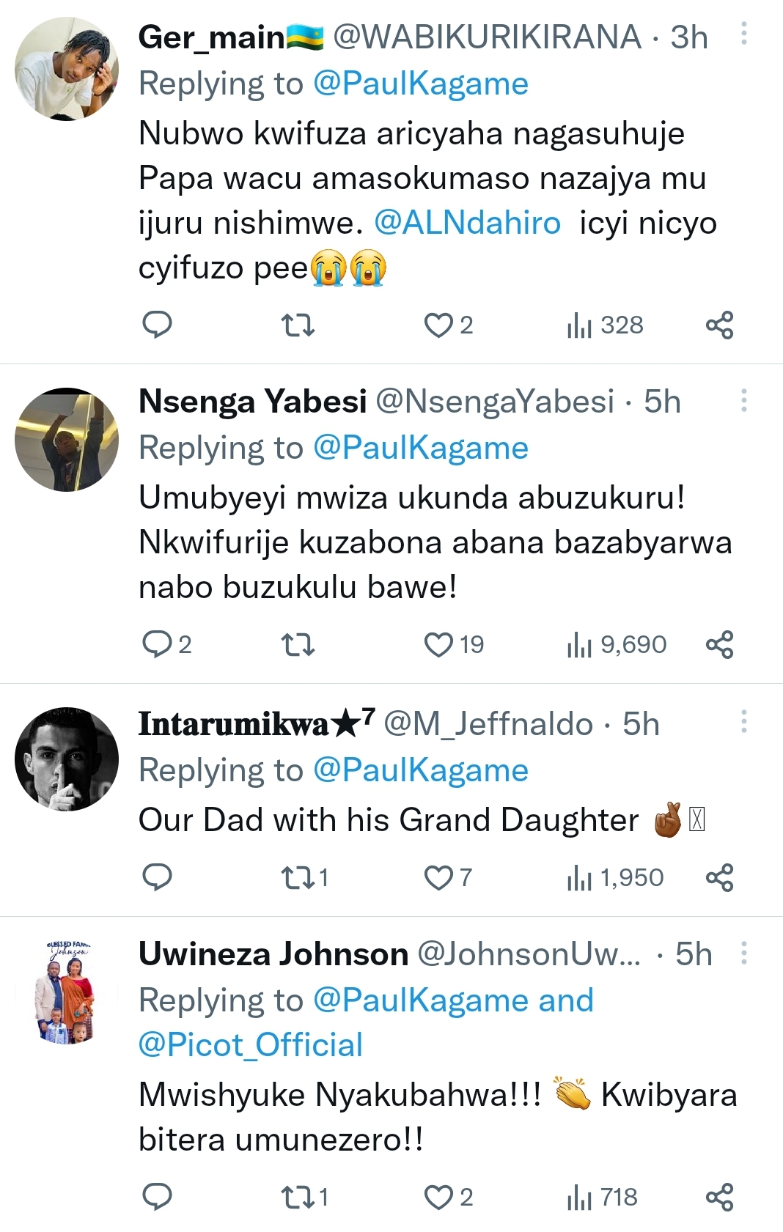Open the @ALNdahiro mention link
The width and height of the screenshot is (783, 1232).
click(x=467, y=223)
